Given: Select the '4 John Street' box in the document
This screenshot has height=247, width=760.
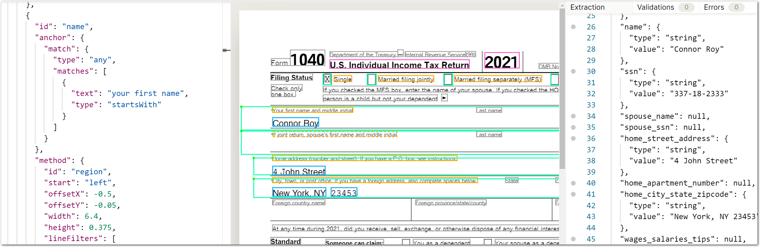Looking at the screenshot, I should pyautogui.click(x=299, y=171).
